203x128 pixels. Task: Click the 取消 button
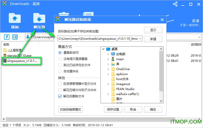point(133,110)
